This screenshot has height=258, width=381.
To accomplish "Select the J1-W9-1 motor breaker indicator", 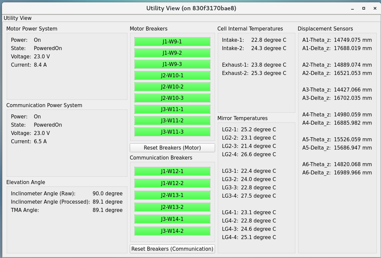I will click(172, 42).
